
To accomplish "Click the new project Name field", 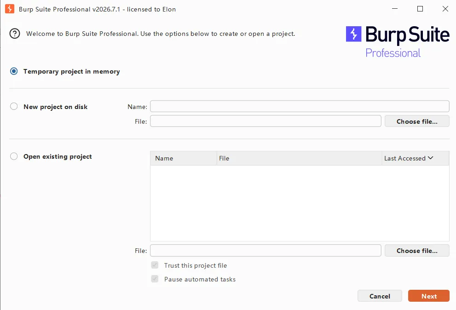I will click(300, 106).
